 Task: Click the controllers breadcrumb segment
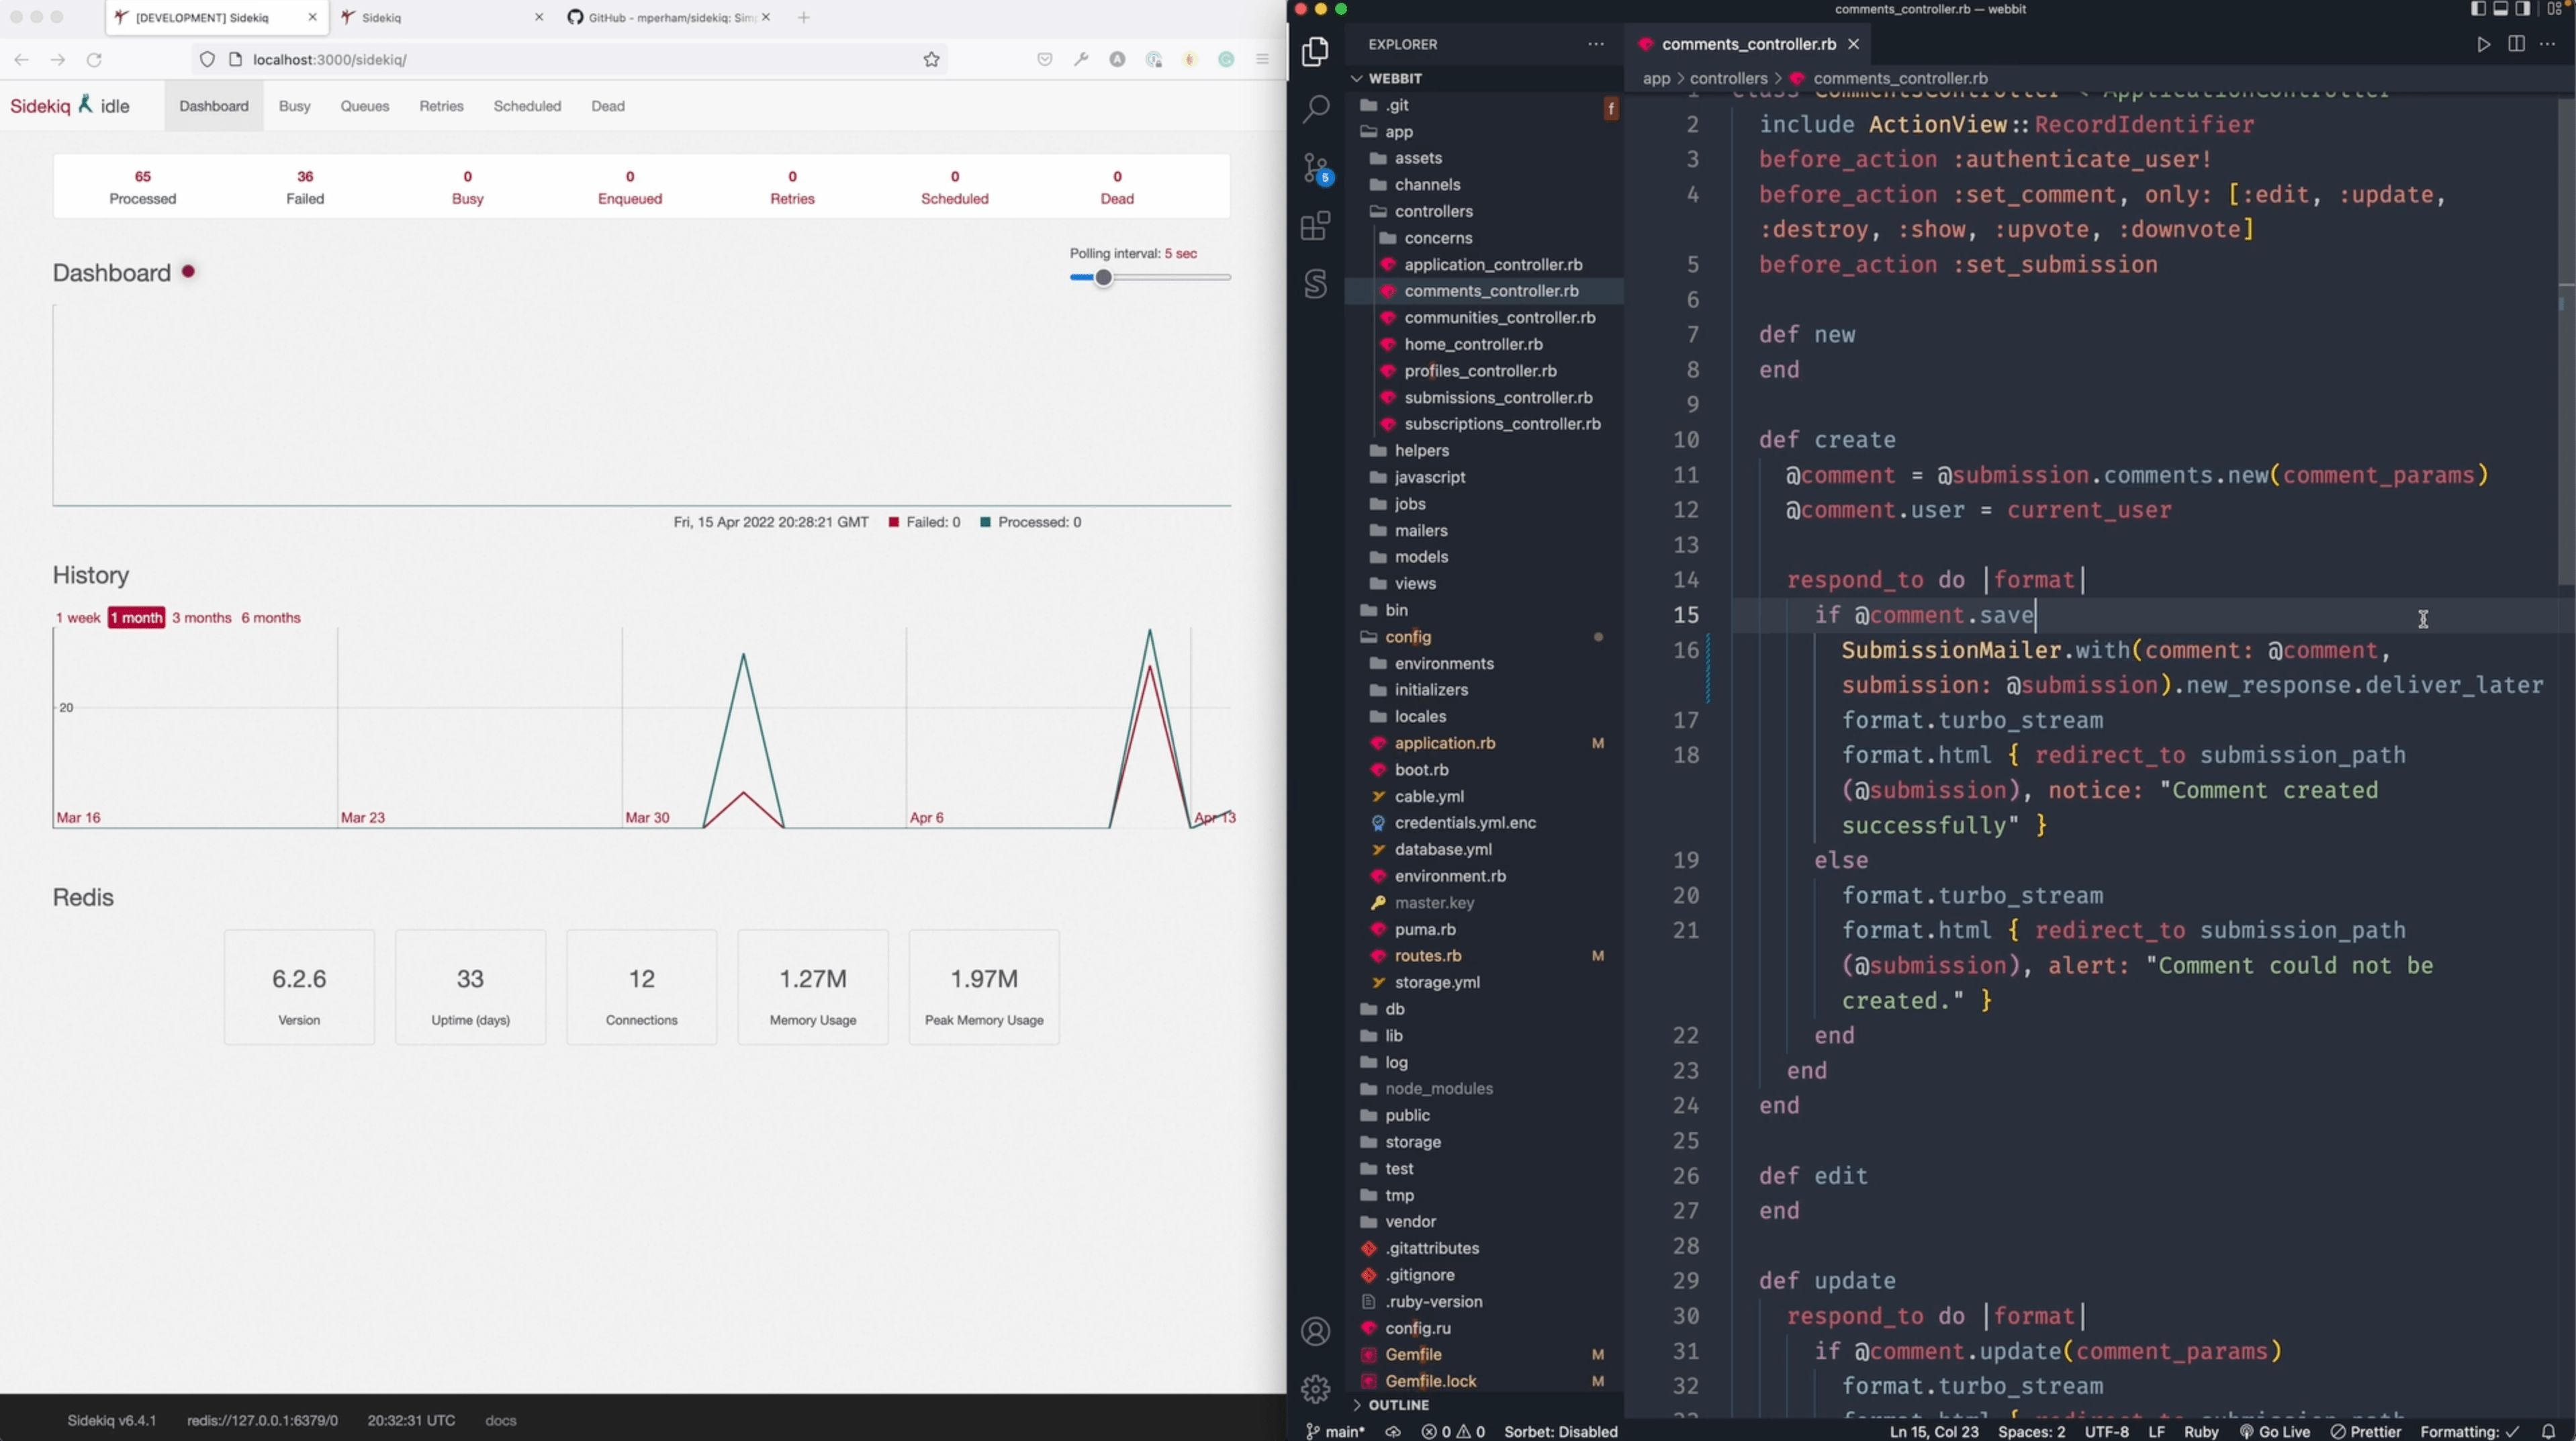pyautogui.click(x=1728, y=78)
